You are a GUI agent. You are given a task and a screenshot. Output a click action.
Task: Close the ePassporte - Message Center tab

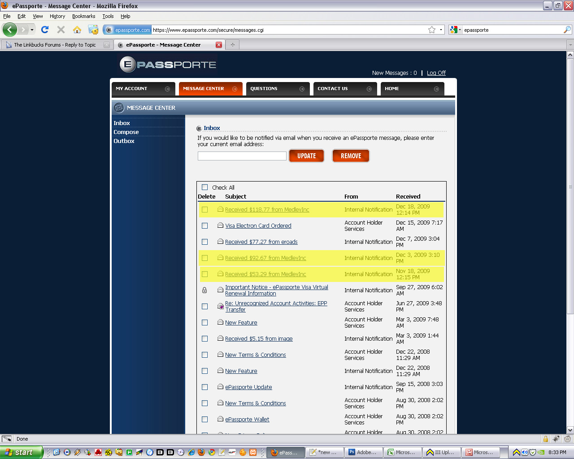[x=219, y=45]
